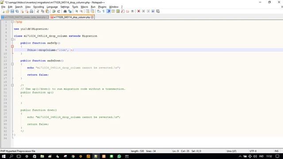Screen dimensions: 283x159
Task: Open the Folder as Workspace icon
Action: coord(128,11)
